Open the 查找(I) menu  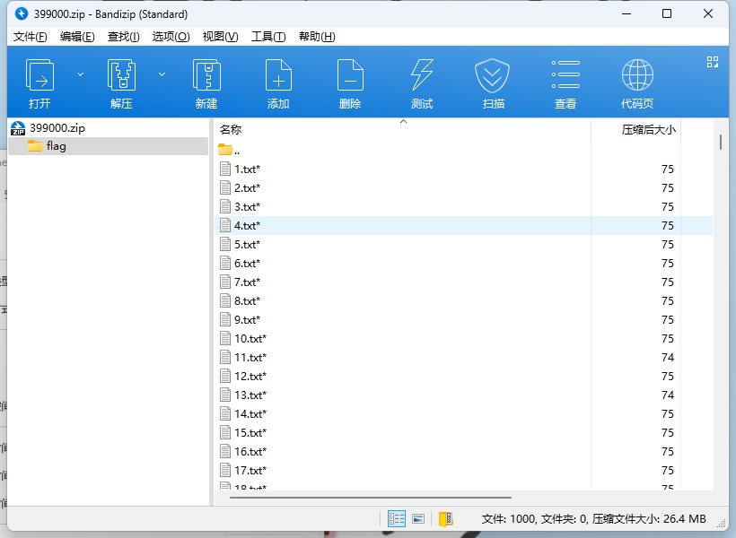tap(124, 37)
